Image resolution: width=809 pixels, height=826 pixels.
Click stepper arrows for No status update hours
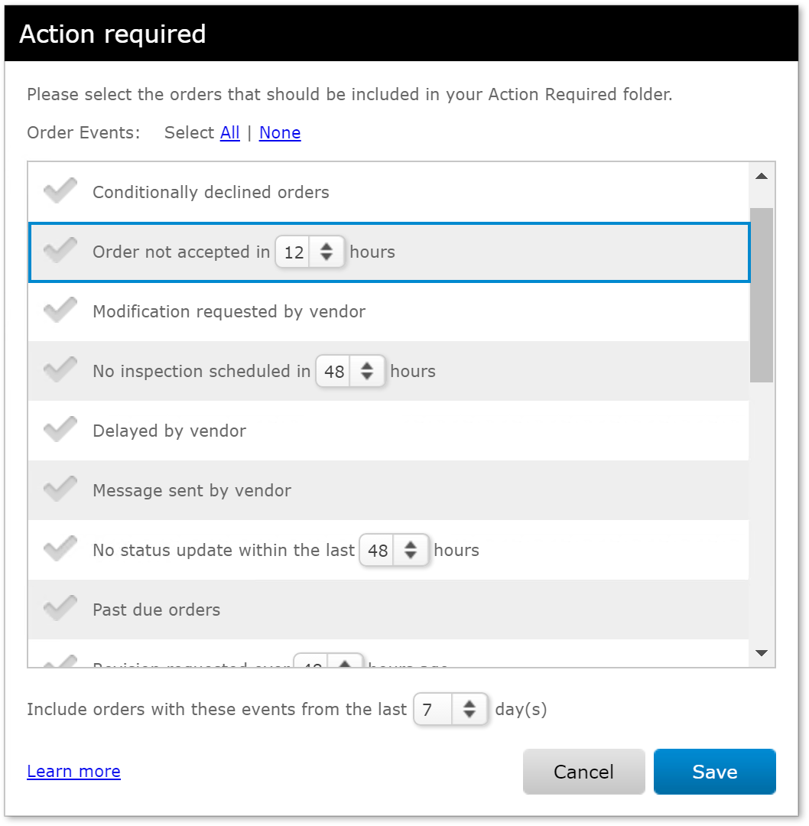click(411, 550)
